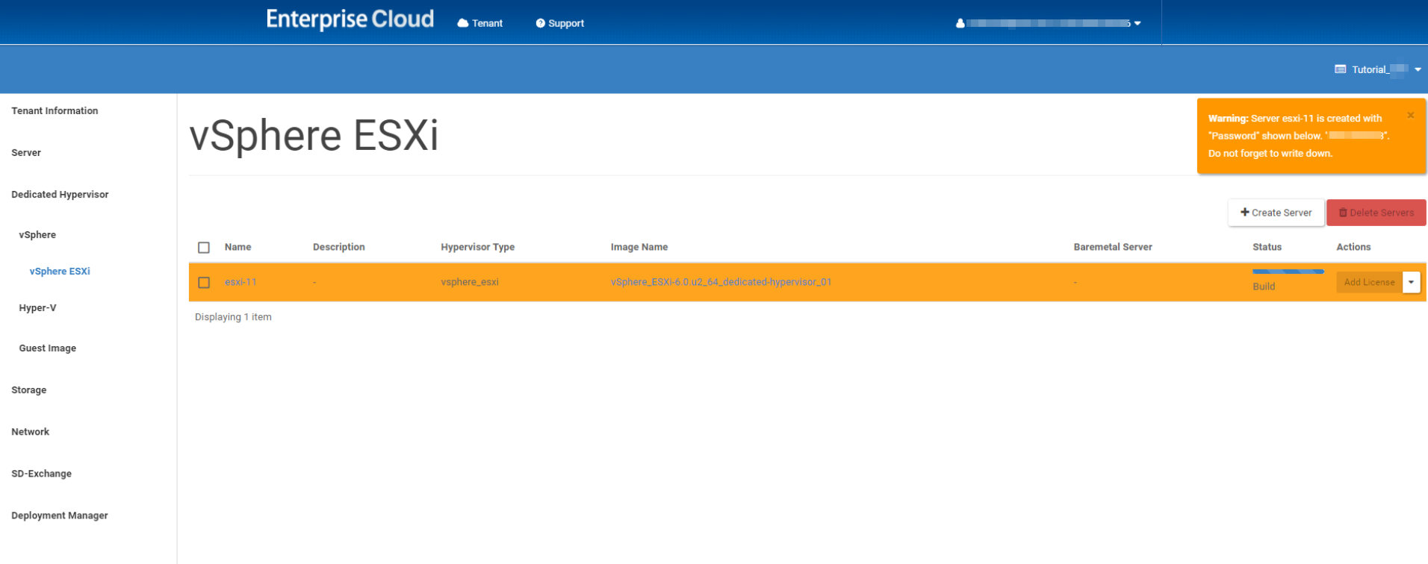Viewport: 1428px width, 564px height.
Task: Click the Hypervisor Type column header
Action: coord(477,247)
